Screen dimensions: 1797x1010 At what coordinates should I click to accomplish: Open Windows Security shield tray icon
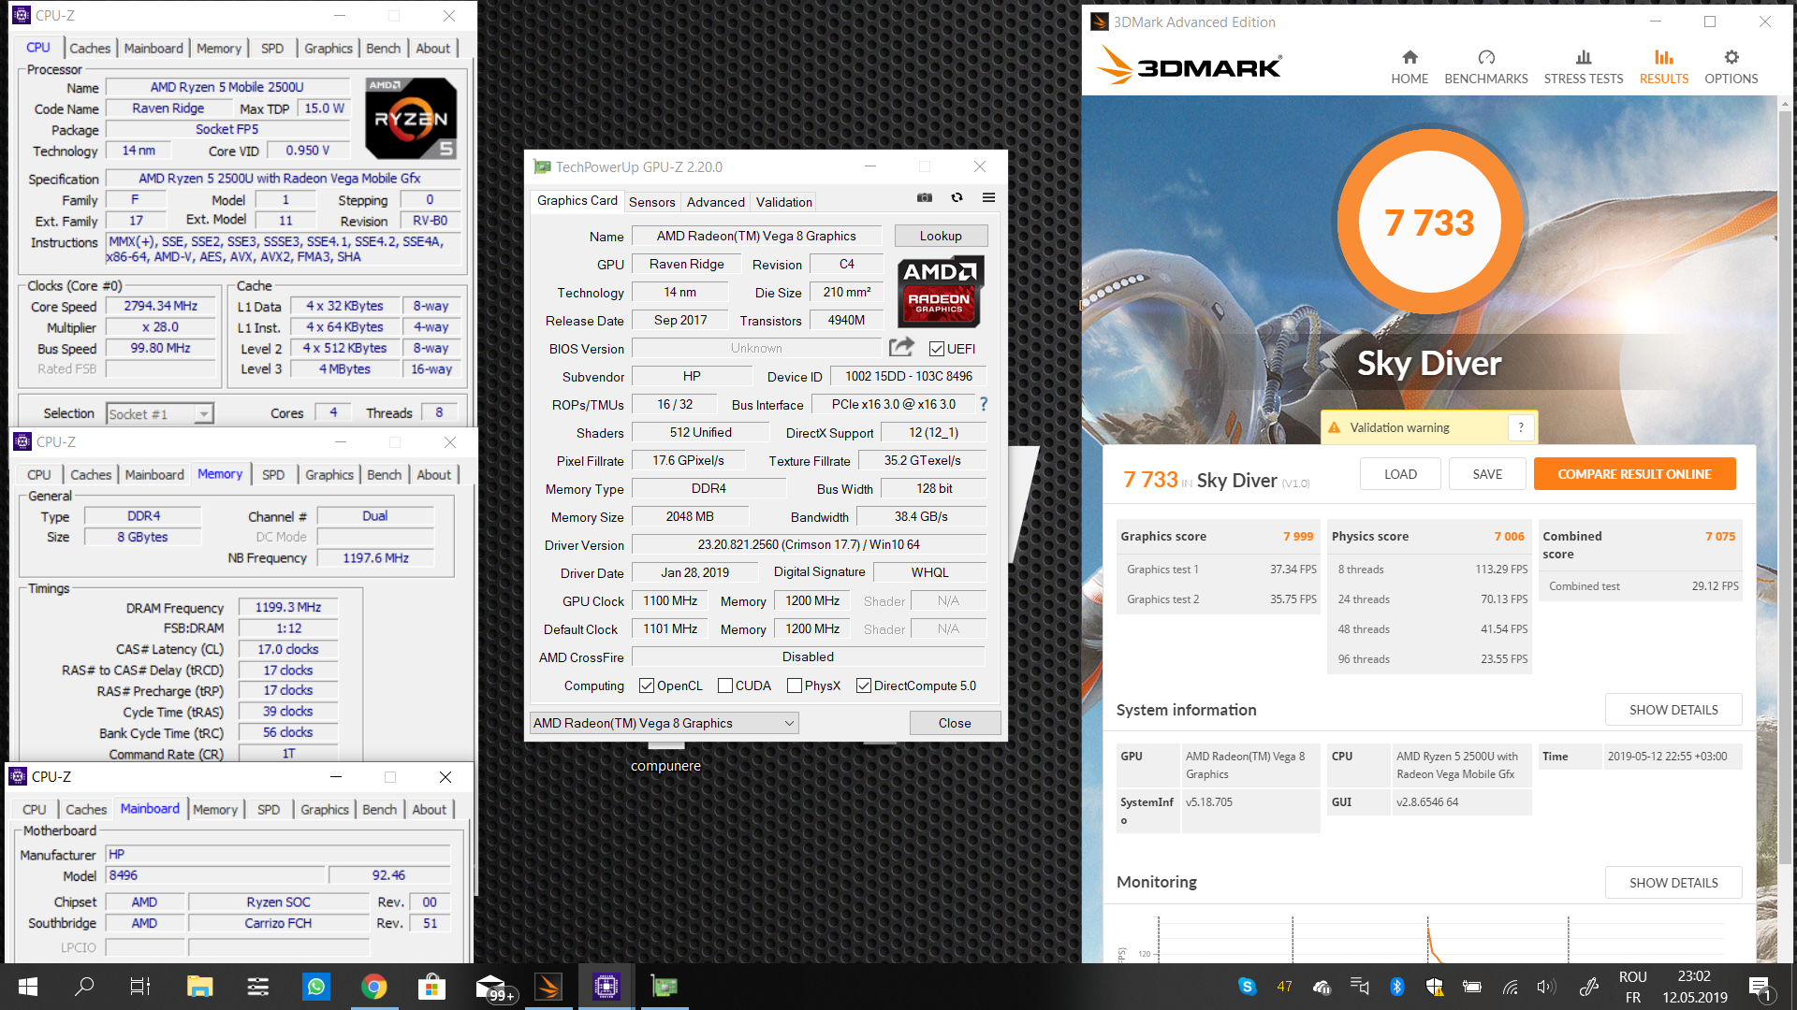click(x=1434, y=987)
